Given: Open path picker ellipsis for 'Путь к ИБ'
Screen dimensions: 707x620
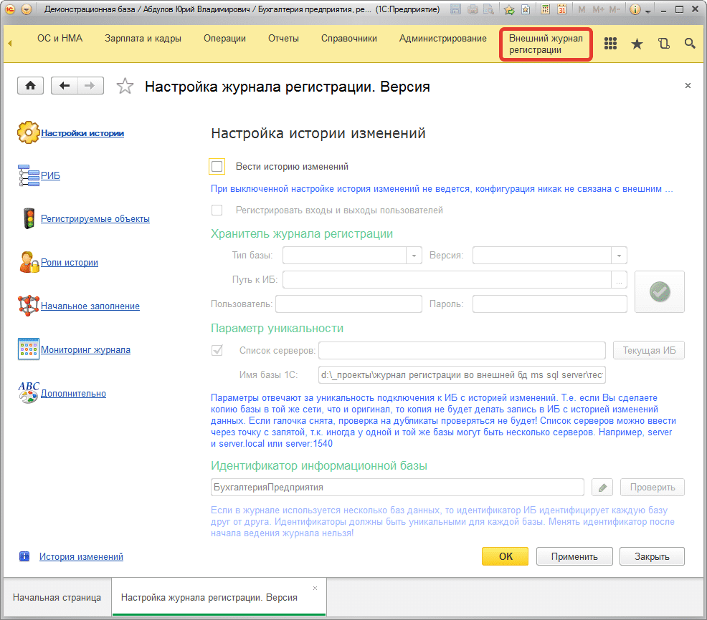Looking at the screenshot, I should (x=619, y=280).
